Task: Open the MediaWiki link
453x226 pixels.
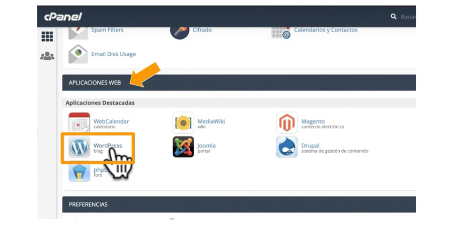Action: [211, 122]
